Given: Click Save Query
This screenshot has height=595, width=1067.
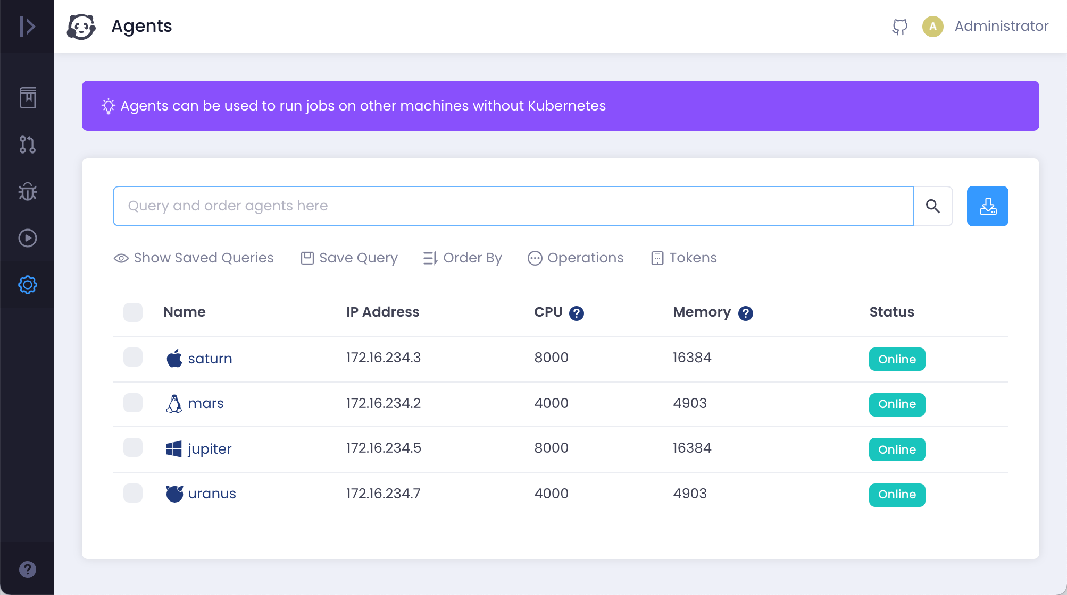Looking at the screenshot, I should point(348,258).
